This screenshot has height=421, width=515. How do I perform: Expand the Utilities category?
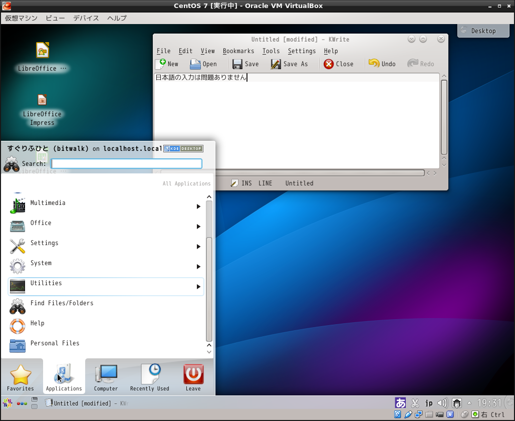pyautogui.click(x=47, y=283)
